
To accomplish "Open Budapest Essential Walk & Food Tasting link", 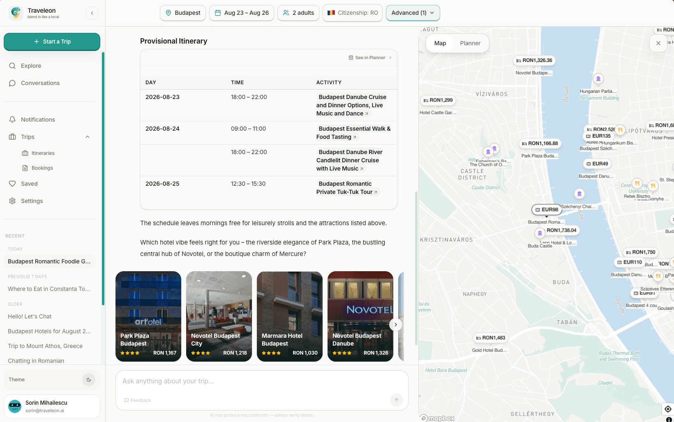I will pos(353,133).
